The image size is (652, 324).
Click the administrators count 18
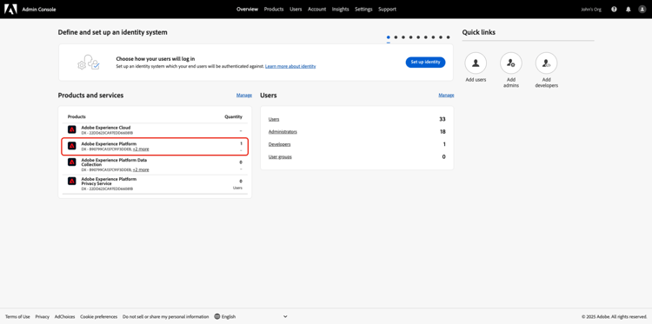pyautogui.click(x=442, y=132)
